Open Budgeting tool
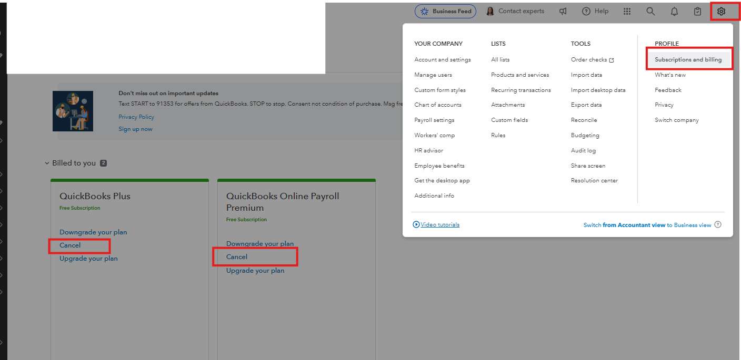Image resolution: width=741 pixels, height=360 pixels. (x=585, y=135)
